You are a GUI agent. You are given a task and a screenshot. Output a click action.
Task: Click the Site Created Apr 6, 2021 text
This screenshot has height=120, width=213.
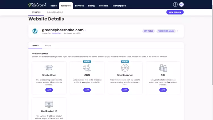click(x=72, y=33)
